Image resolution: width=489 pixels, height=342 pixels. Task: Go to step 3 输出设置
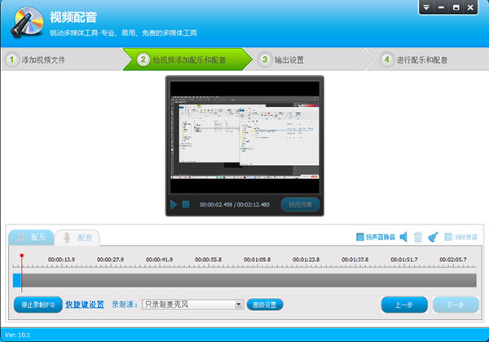[287, 60]
